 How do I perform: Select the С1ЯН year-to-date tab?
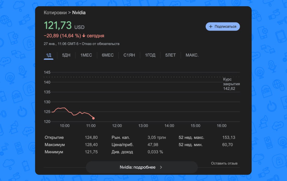click(x=129, y=55)
